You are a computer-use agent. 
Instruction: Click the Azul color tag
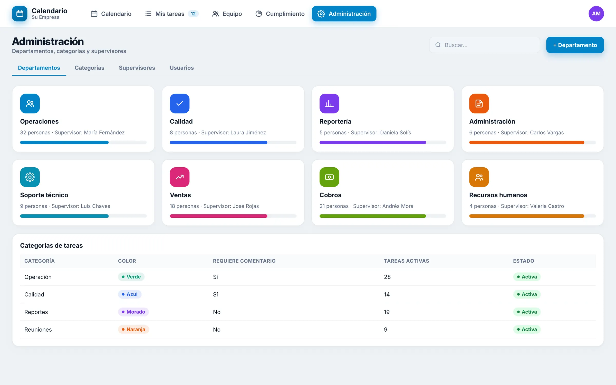(x=130, y=294)
